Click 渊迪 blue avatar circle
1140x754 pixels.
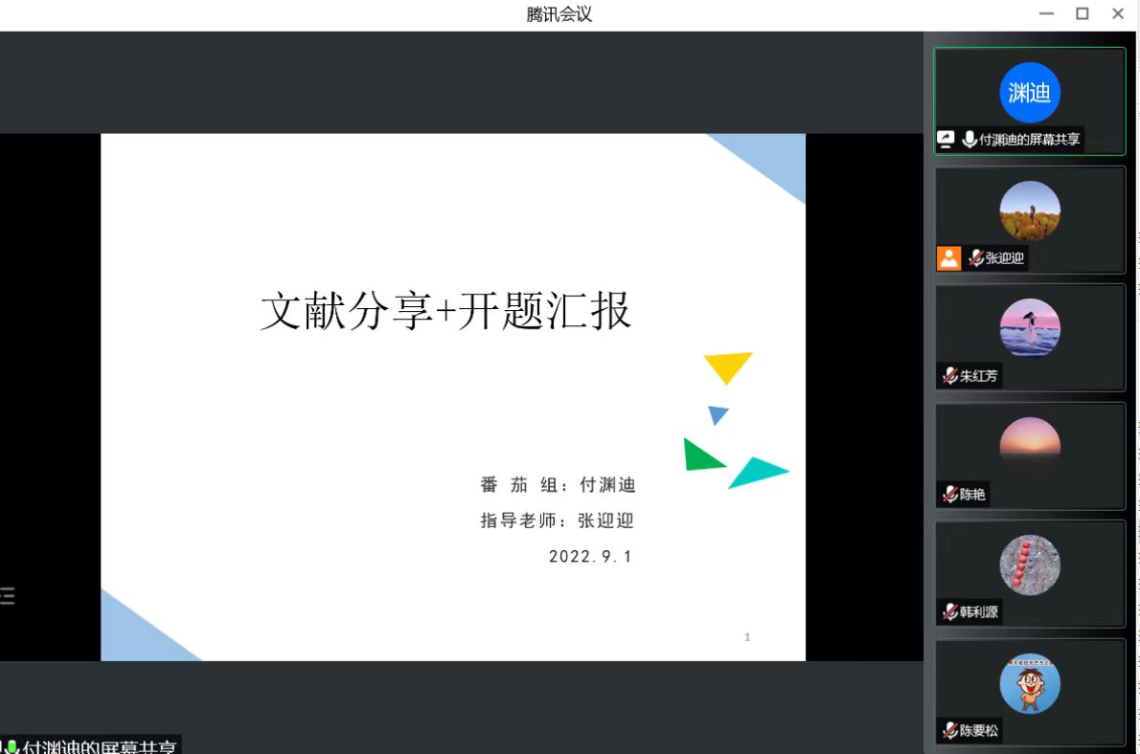tap(1030, 92)
